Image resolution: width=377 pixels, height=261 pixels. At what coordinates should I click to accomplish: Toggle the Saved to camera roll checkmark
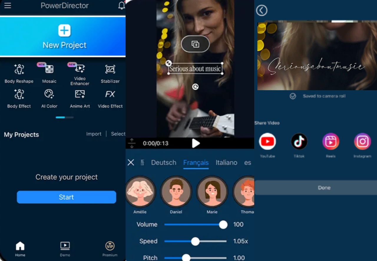293,96
